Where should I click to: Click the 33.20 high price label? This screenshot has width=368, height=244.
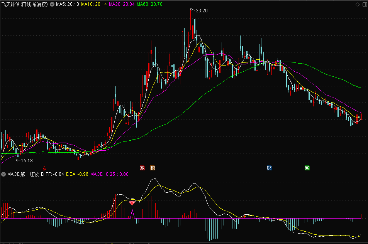202,11
